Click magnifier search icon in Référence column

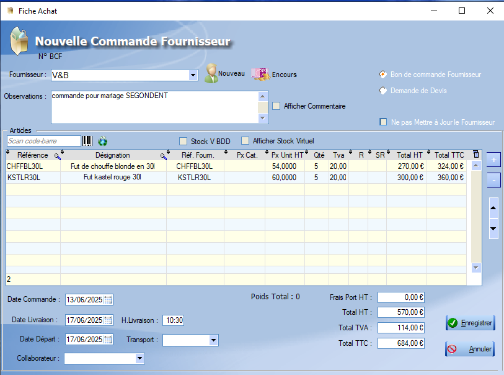[57, 156]
